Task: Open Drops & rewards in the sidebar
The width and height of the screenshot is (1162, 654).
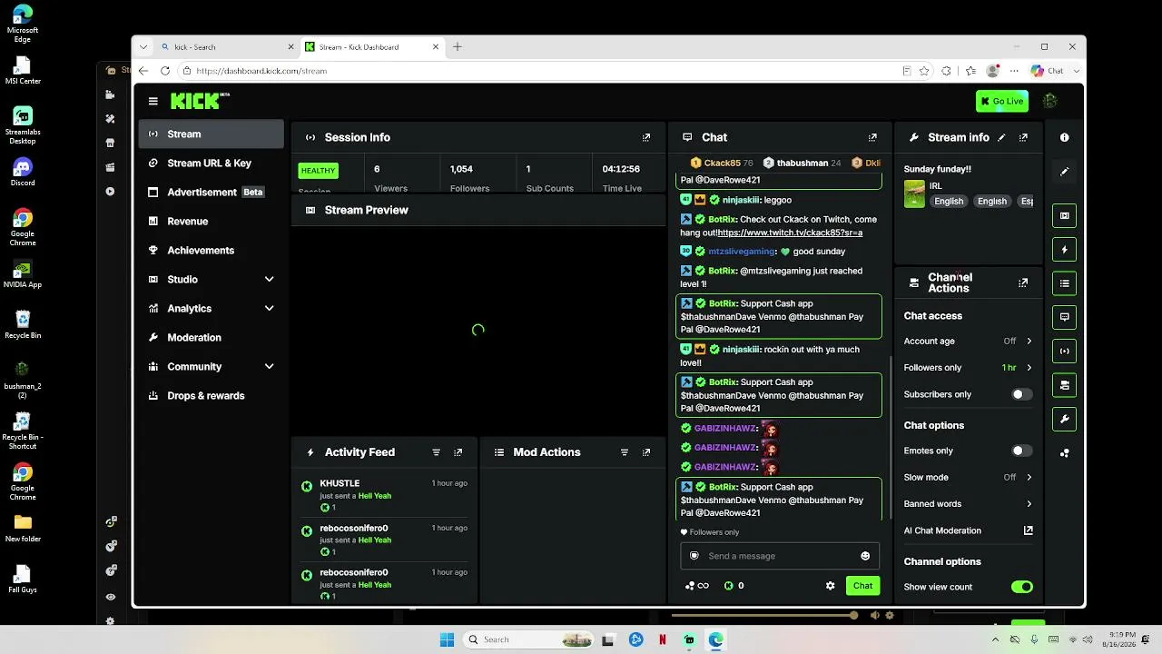Action: tap(211, 395)
